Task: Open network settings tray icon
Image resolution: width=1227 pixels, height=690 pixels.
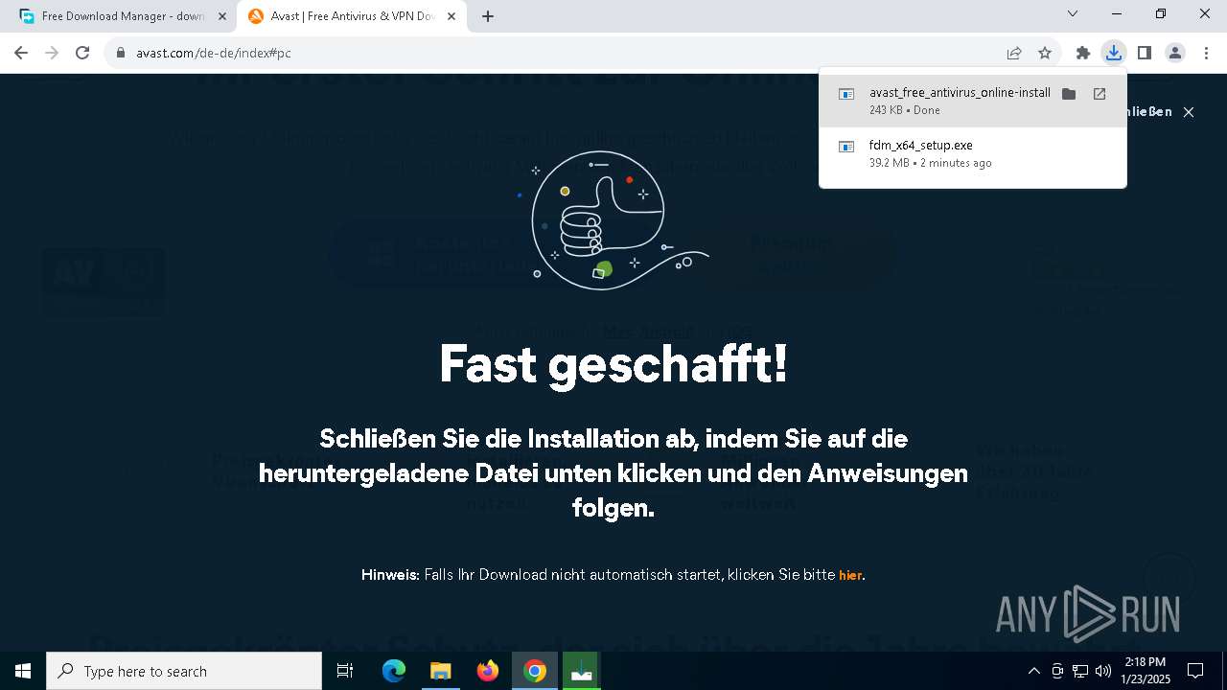Action: 1080,671
